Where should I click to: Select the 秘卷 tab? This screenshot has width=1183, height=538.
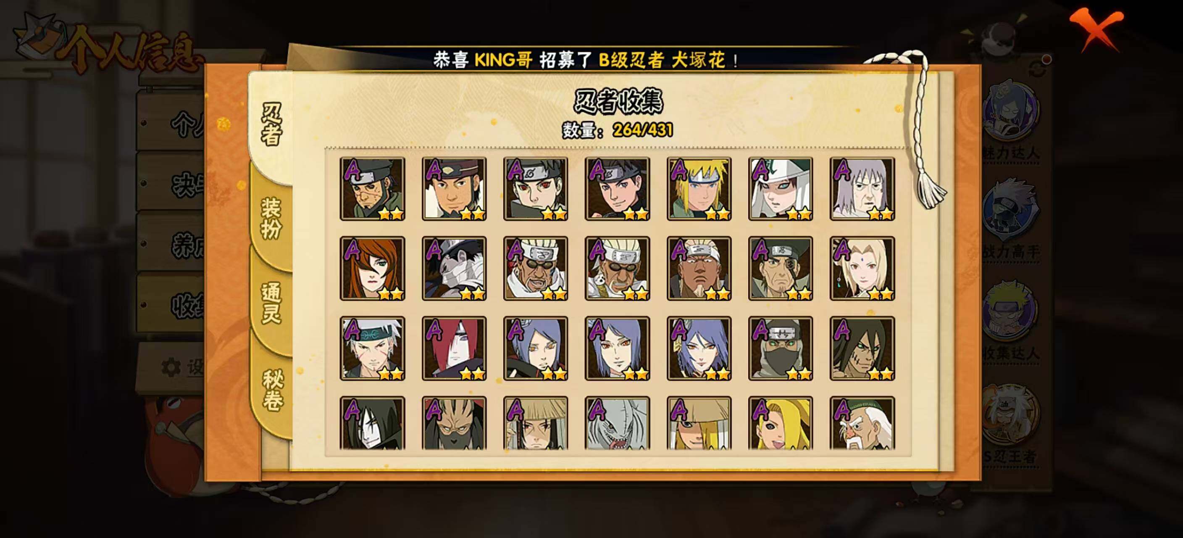click(272, 390)
